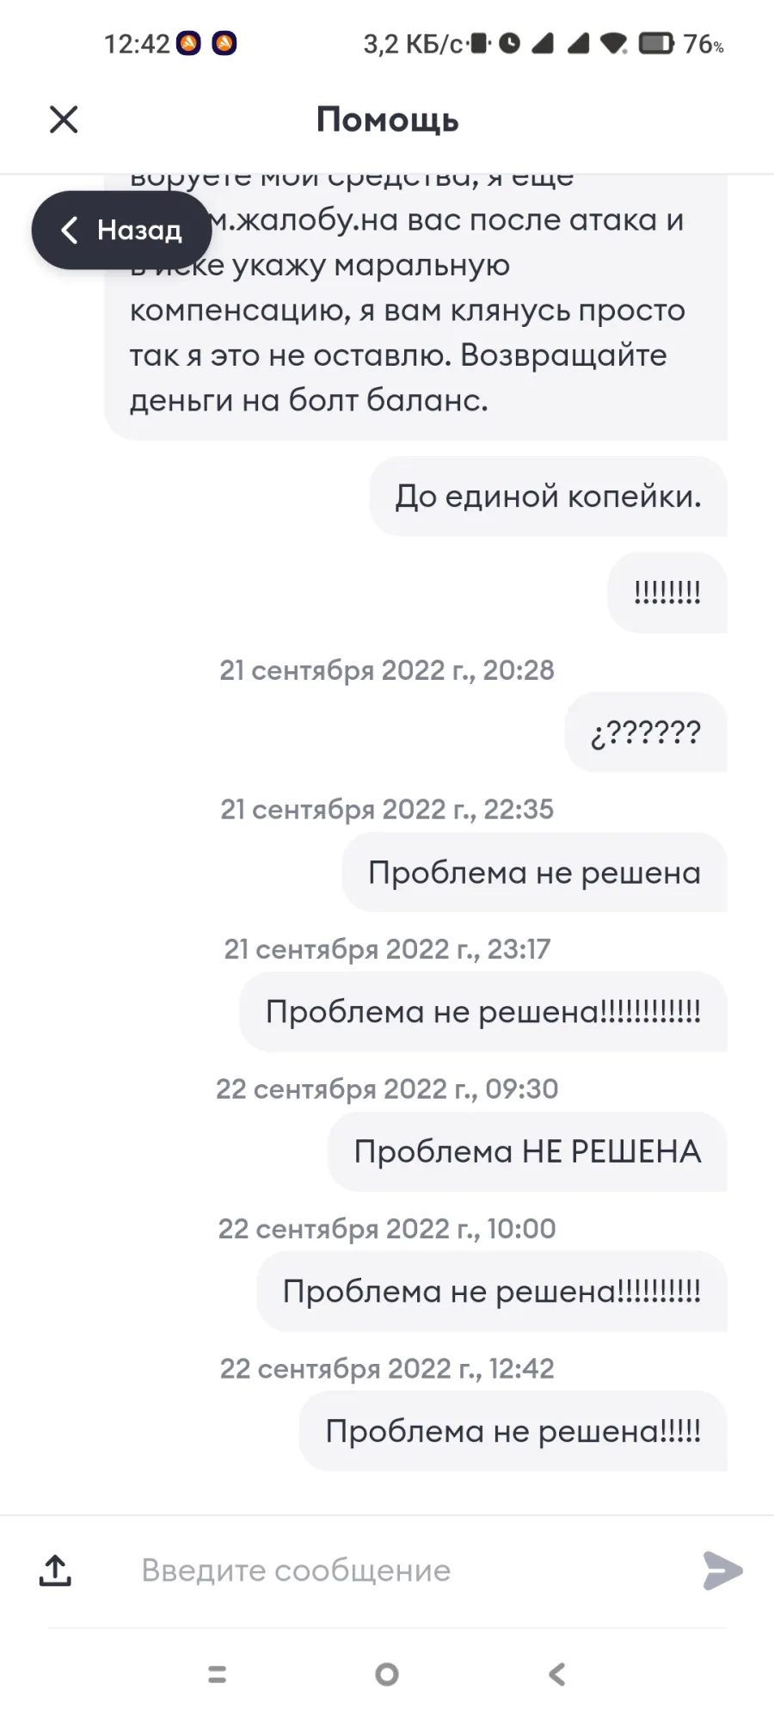This screenshot has height=1721, width=774.
Task: Tap the send message arrow icon
Action: (x=722, y=1570)
